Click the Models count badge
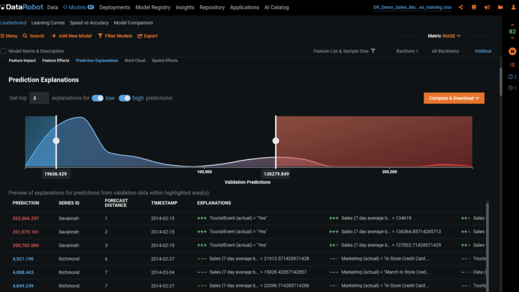Viewport: 519px width, 292px height. pyautogui.click(x=90, y=7)
